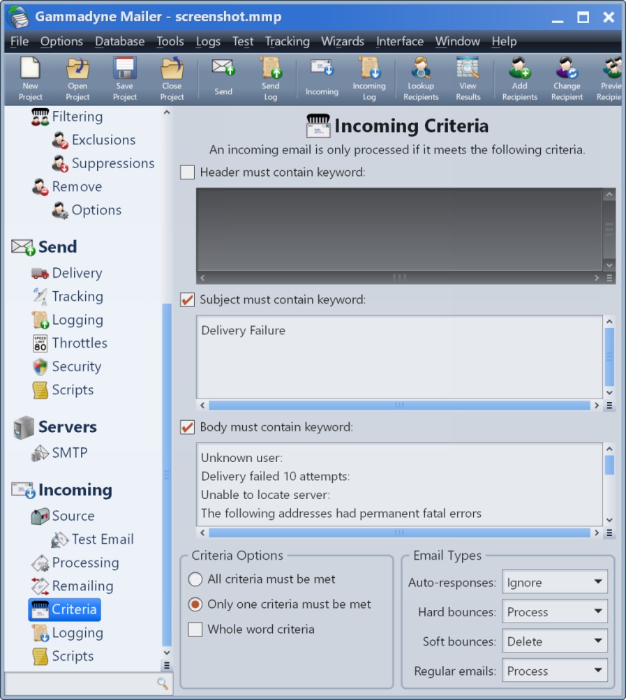Screen dimensions: 626x700
Task: Open the Auto-responses dropdown
Action: point(554,582)
